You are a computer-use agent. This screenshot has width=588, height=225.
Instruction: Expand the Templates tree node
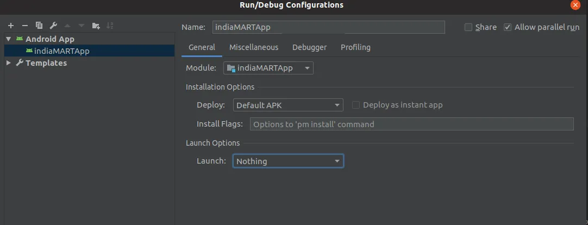tap(9, 62)
